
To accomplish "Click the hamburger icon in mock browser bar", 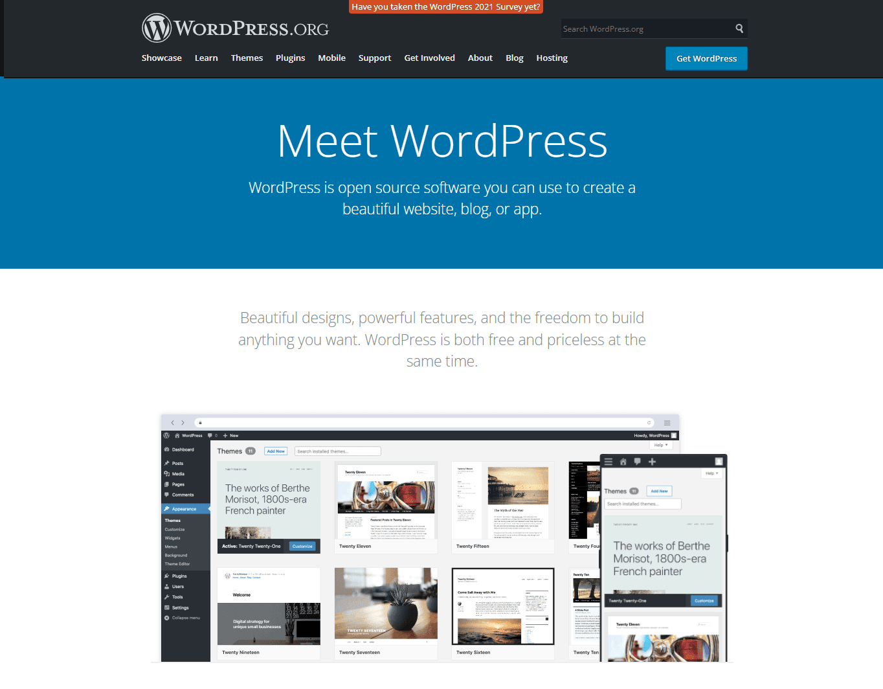I will tap(667, 423).
